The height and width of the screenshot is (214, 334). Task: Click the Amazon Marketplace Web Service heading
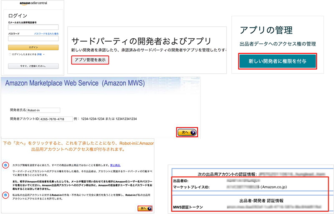[x=75, y=83]
